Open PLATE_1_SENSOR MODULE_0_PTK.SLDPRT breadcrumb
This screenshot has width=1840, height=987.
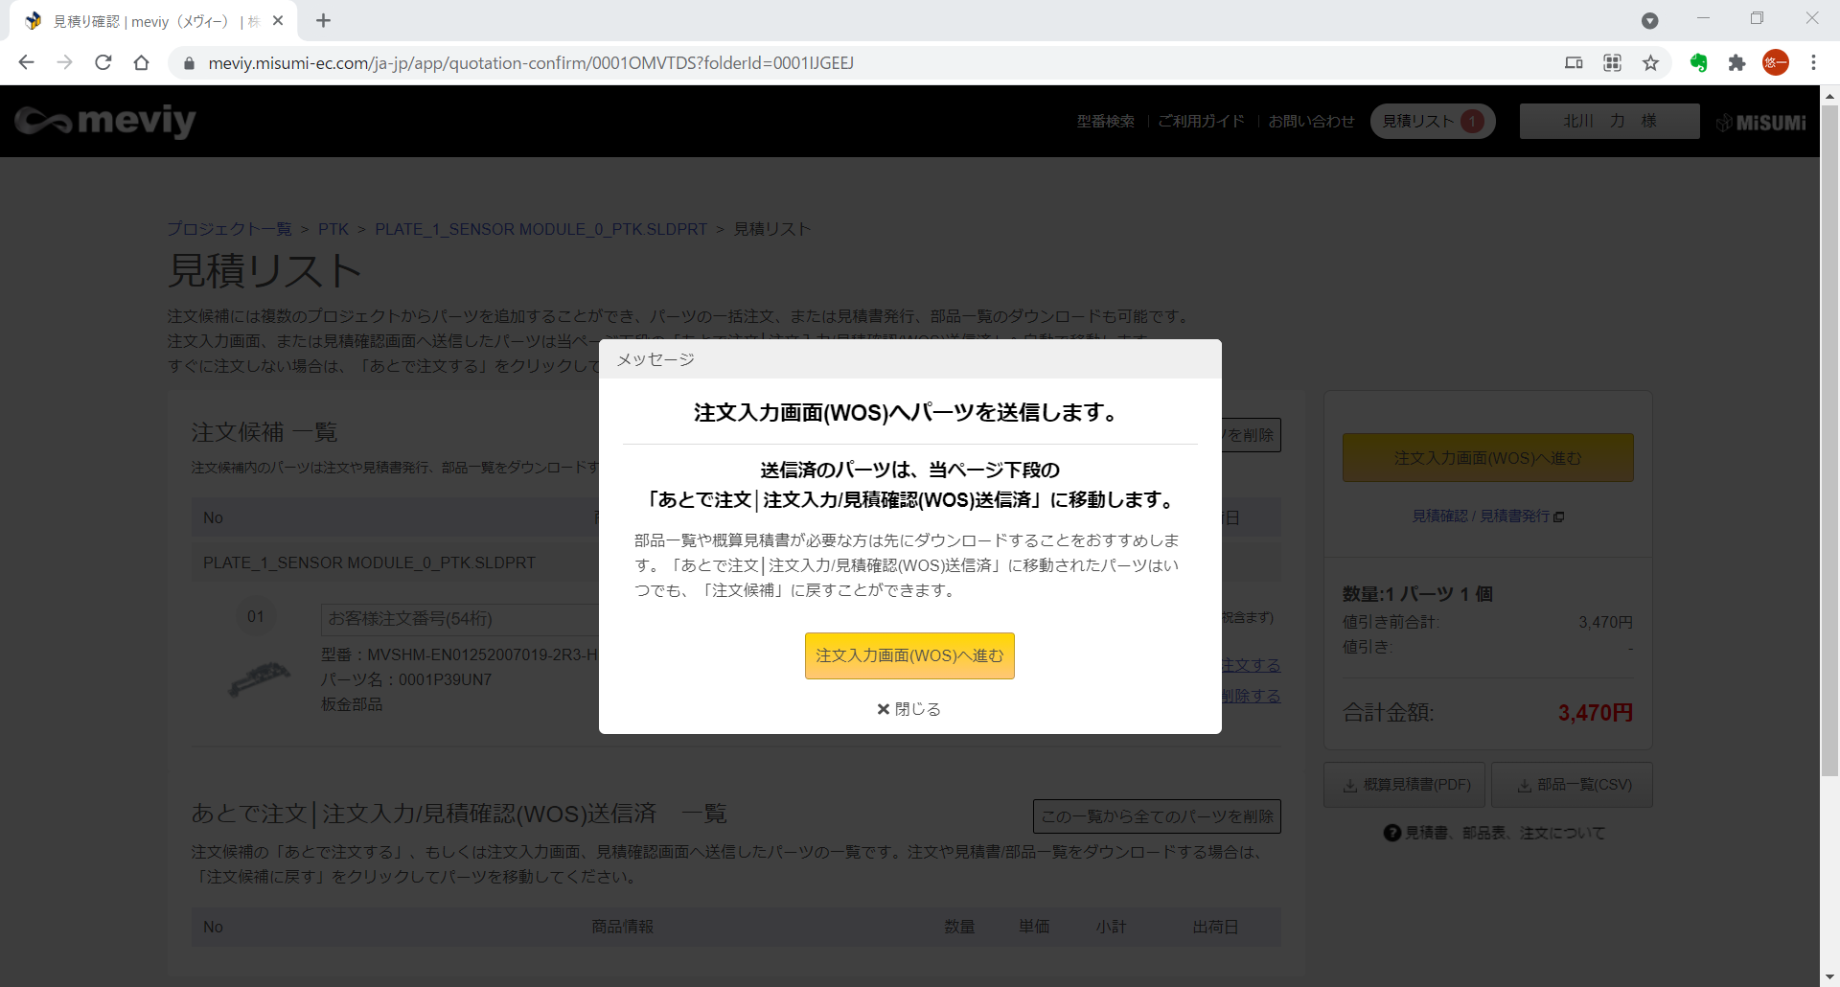tap(540, 229)
